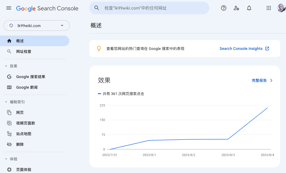
Task: Click the 页面体验 page experience icon
Action: pyautogui.click(x=9, y=169)
